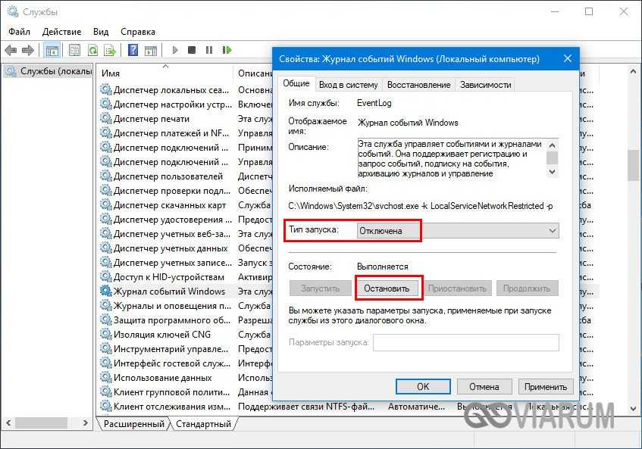Toggle the console tree pane icon
Screen dimensions: 642x449
[x=52, y=51]
